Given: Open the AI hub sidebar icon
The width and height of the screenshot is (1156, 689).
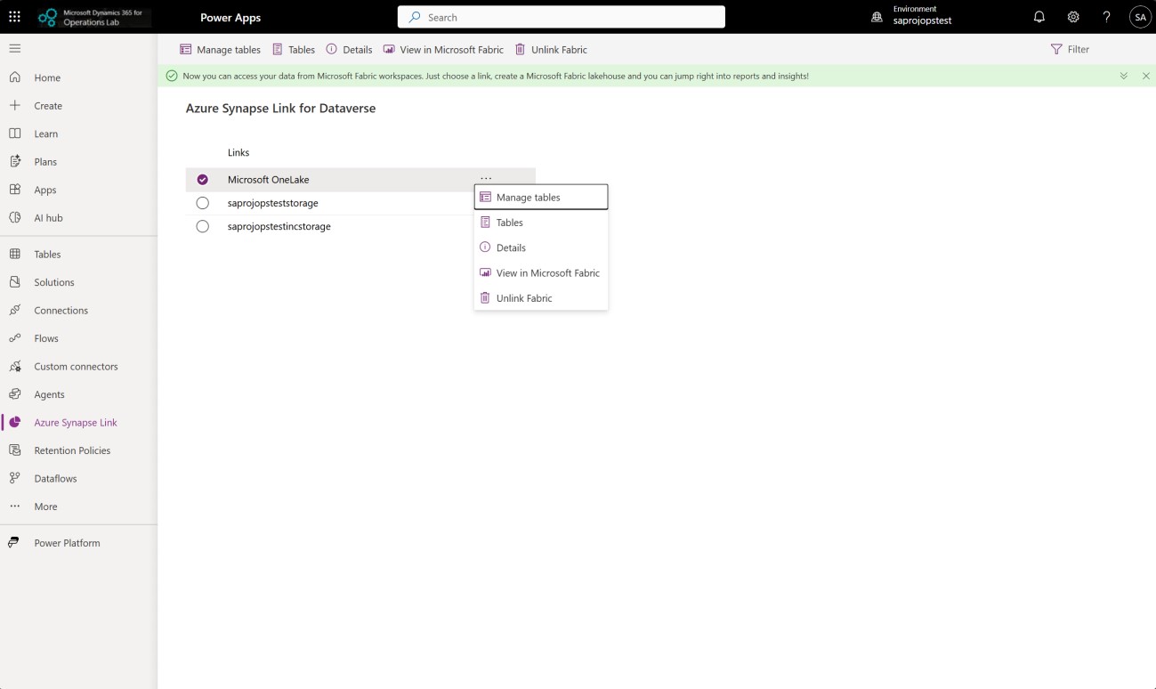Looking at the screenshot, I should [x=15, y=218].
